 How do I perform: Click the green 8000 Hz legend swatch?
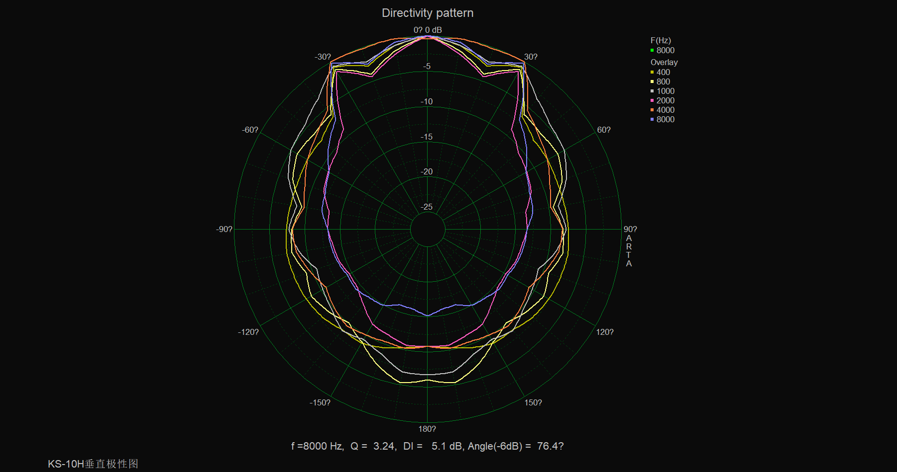(x=652, y=50)
